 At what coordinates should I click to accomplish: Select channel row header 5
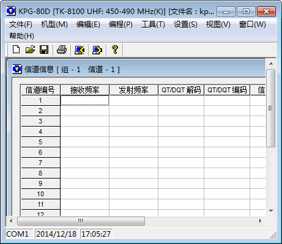[40, 142]
